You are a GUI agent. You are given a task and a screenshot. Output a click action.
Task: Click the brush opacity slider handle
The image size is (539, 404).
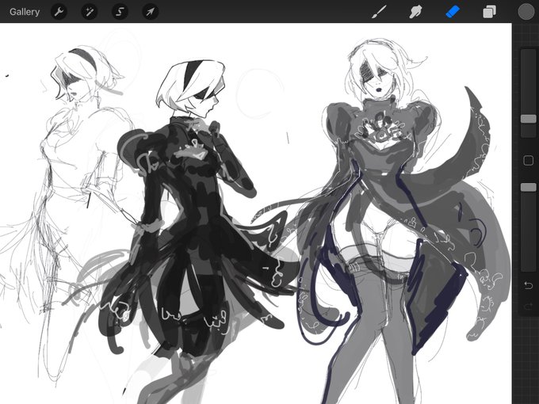coord(529,187)
